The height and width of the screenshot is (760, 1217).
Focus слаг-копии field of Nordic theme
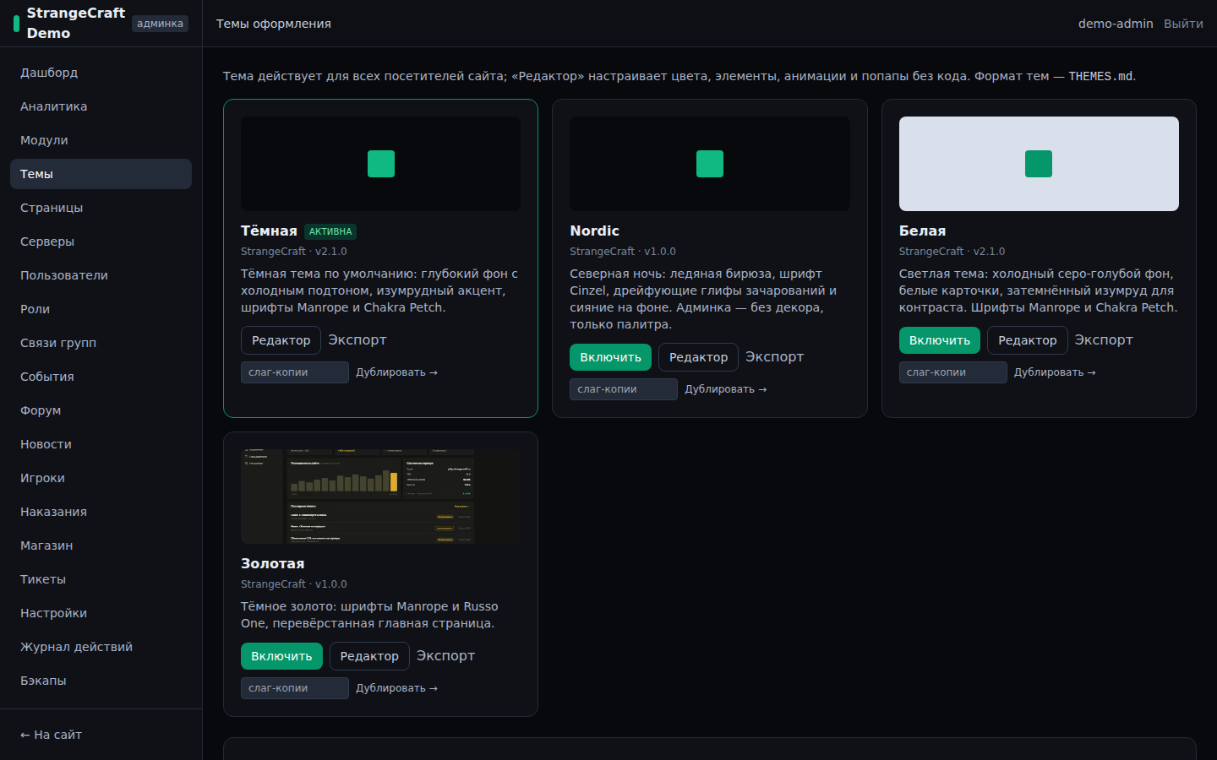[624, 389]
